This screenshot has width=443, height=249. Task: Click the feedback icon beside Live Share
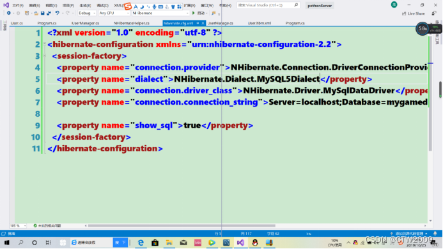[x=434, y=13]
